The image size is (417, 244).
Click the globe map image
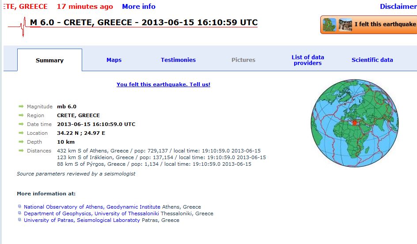pos(355,123)
